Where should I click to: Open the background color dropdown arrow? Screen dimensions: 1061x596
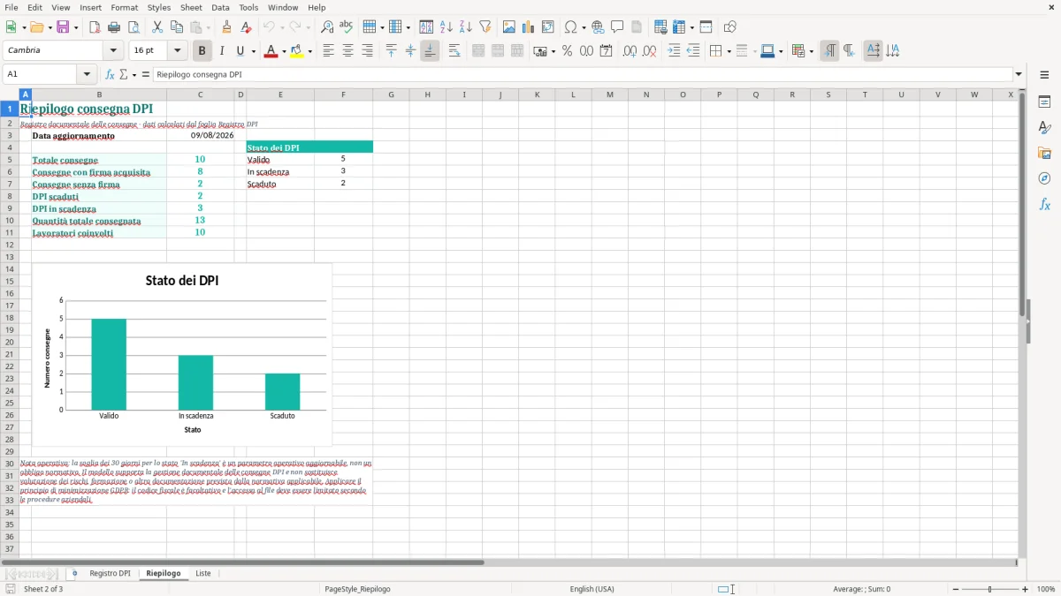tap(309, 51)
